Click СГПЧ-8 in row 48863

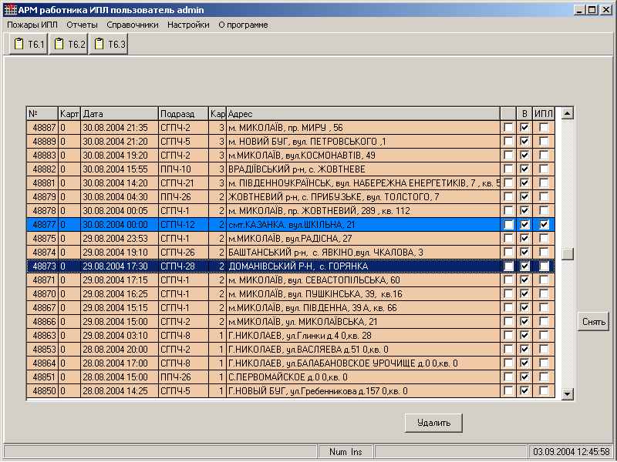click(x=176, y=336)
